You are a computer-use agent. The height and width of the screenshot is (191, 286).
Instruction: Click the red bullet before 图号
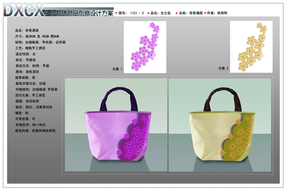pos(116,13)
